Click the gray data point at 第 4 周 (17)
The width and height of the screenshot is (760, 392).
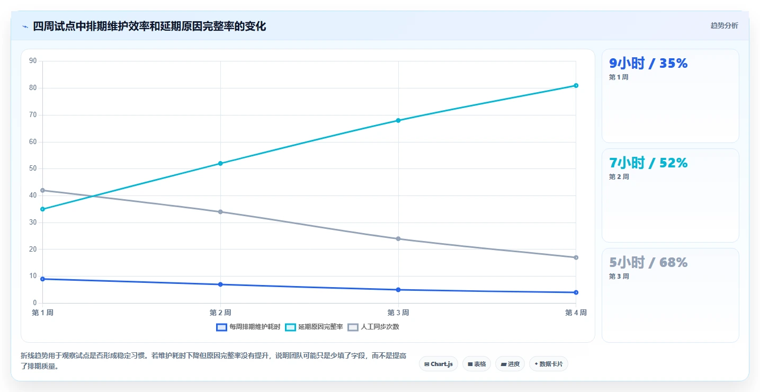coord(576,257)
